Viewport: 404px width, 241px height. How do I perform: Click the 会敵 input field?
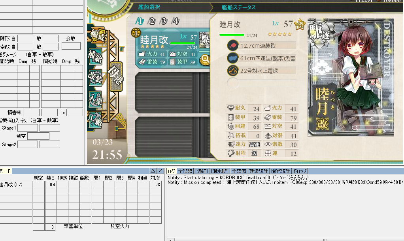tap(71, 46)
